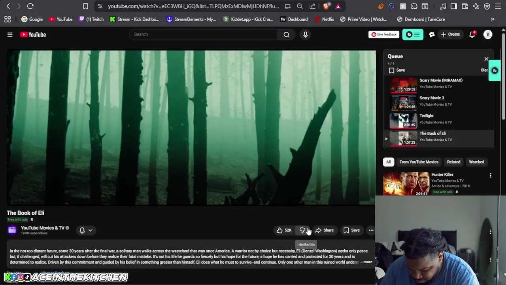Toggle the browser sidebar panel icon
Viewport: 506px width, 285px height.
(454, 6)
